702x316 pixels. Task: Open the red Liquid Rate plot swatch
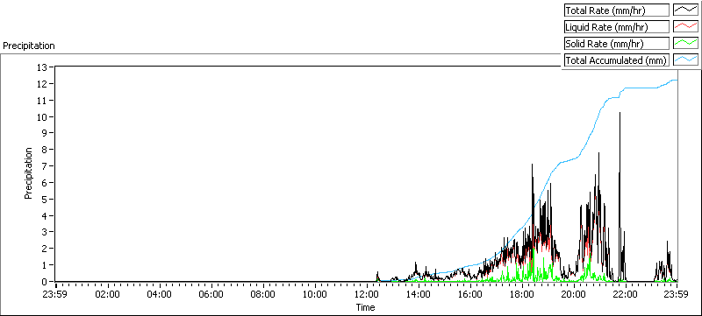pyautogui.click(x=686, y=27)
